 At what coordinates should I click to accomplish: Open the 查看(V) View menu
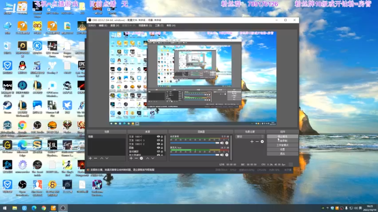pos(115,25)
